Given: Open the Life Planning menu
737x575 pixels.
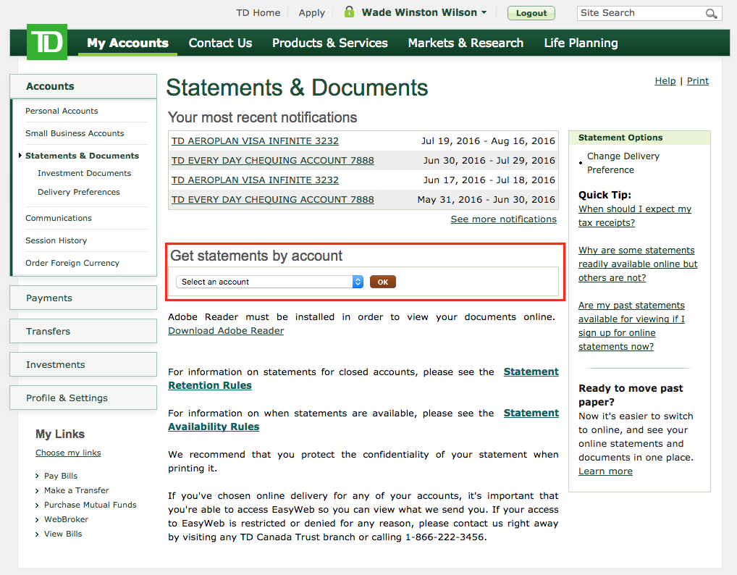Looking at the screenshot, I should tap(581, 43).
